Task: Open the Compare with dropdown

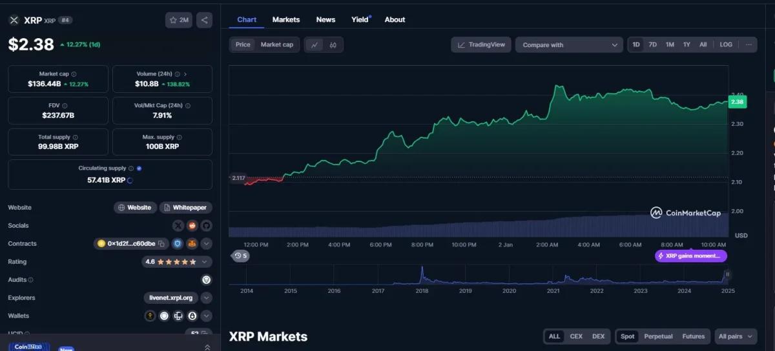Action: 569,45
